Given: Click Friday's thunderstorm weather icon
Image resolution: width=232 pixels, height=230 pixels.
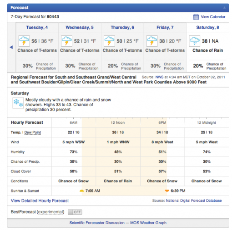Looking at the screenshot, I should (152, 41).
